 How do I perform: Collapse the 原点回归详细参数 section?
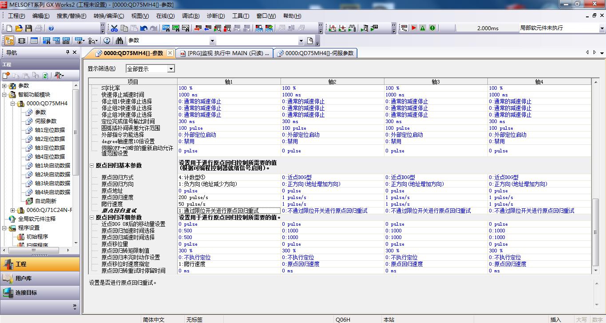(92, 218)
